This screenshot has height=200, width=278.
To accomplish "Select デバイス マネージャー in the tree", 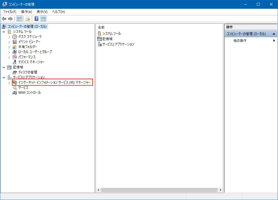I will 31,62.
